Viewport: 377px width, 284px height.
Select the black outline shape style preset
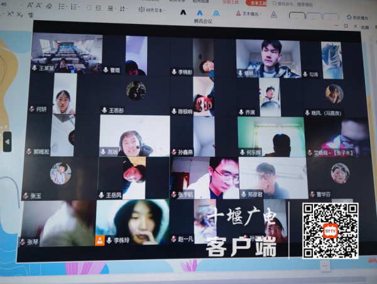pos(297,16)
